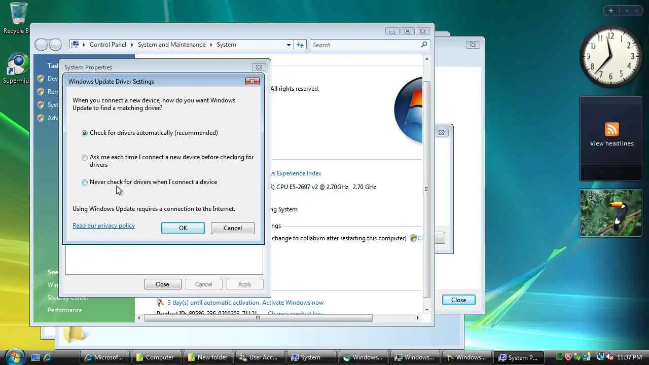Image resolution: width=649 pixels, height=365 pixels.
Task: Click the Show Desktop quick launch icon
Action: (35, 357)
